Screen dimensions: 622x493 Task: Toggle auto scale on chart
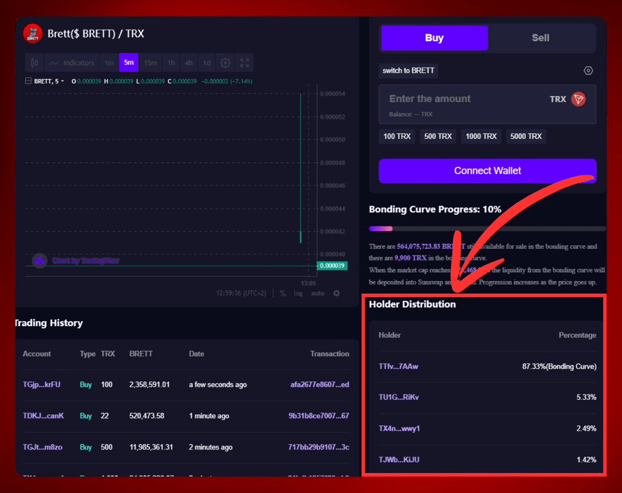tap(317, 293)
